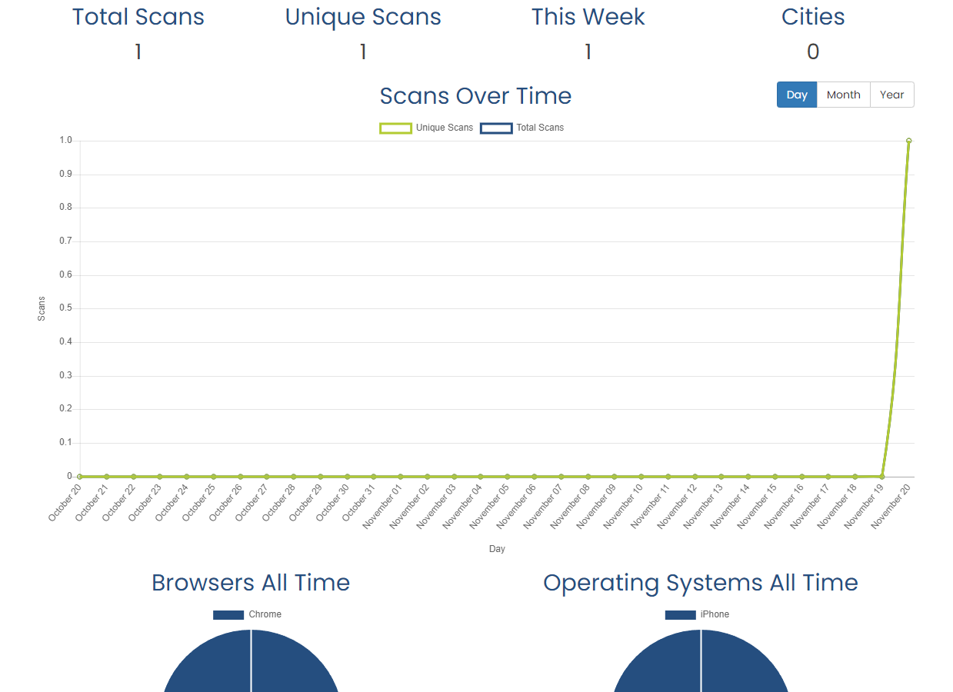
Task: Click the Scans y-axis title
Action: 42,308
